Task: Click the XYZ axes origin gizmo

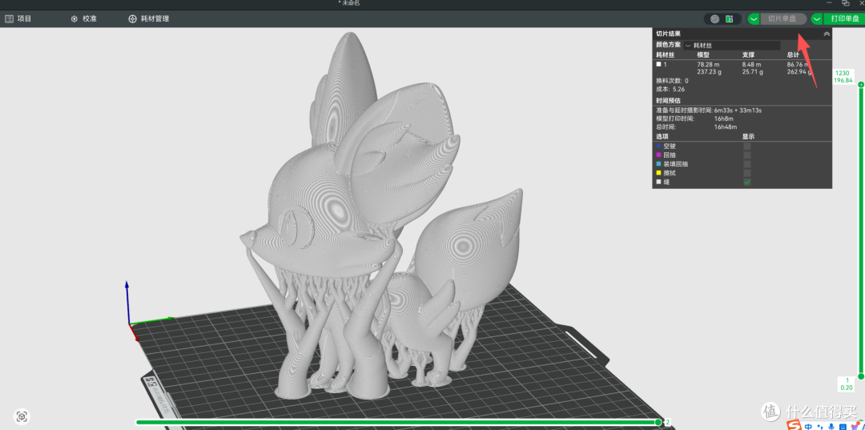Action: pyautogui.click(x=130, y=324)
